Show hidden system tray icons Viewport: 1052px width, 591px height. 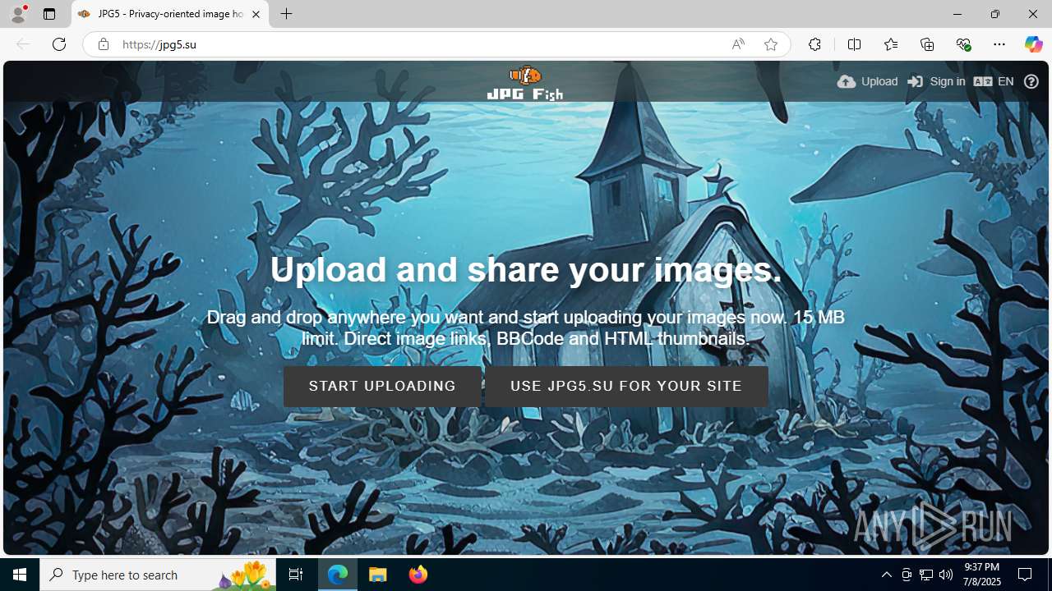tap(886, 575)
